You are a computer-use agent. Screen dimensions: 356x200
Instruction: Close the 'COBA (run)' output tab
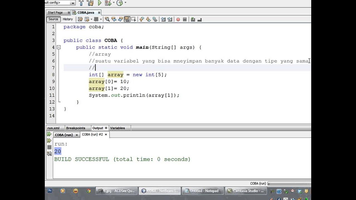click(77, 135)
